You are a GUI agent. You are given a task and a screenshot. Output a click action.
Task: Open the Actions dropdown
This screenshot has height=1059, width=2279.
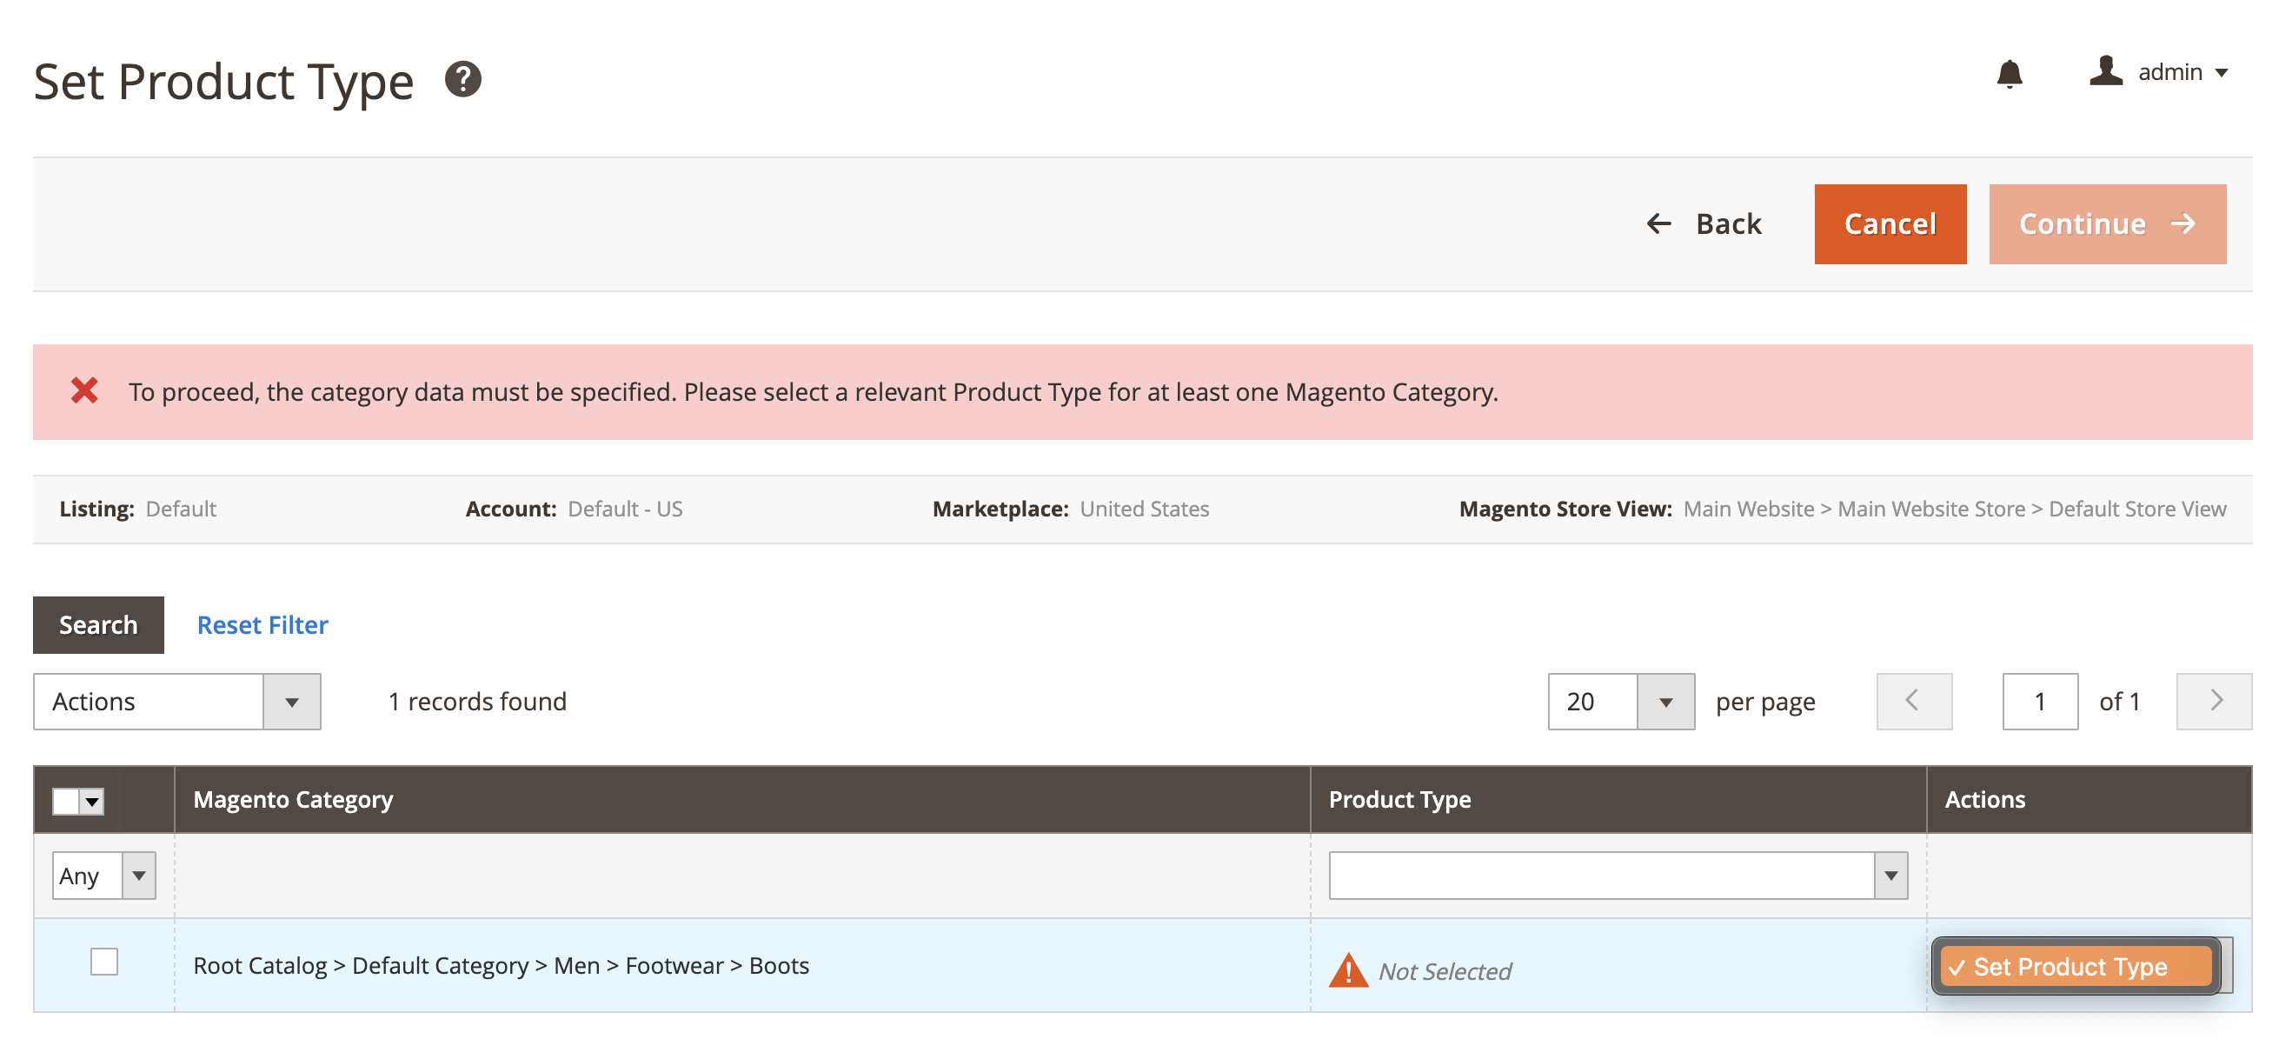tap(176, 702)
